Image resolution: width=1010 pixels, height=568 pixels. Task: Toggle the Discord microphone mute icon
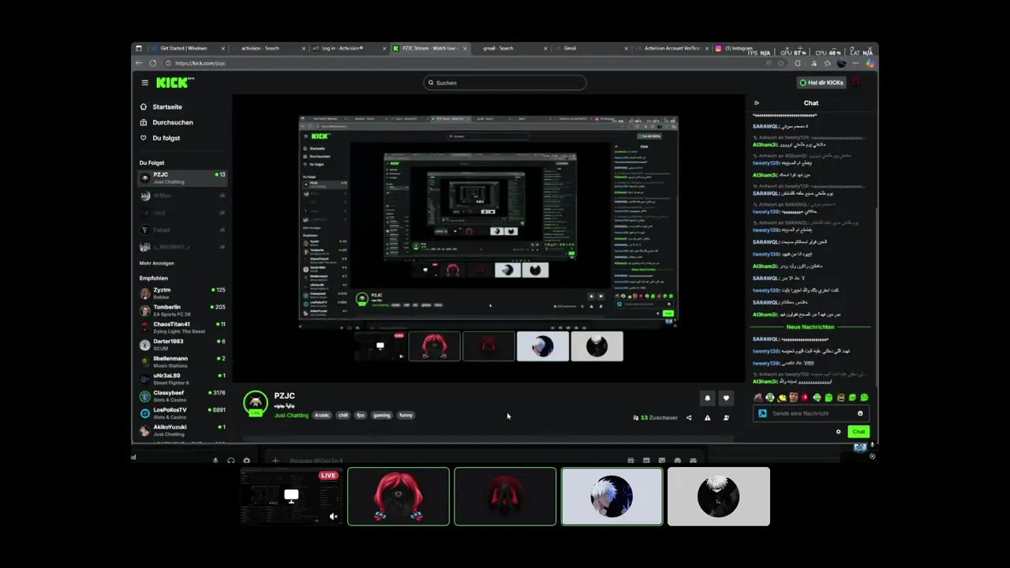[215, 461]
